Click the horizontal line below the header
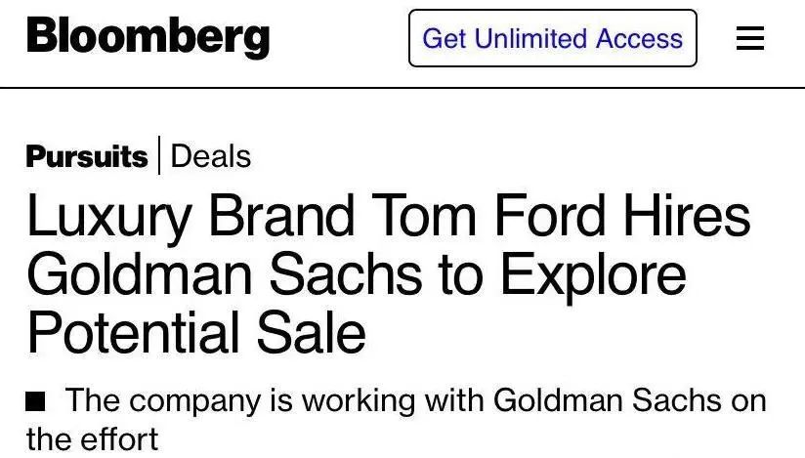805x458 pixels. coord(402,88)
